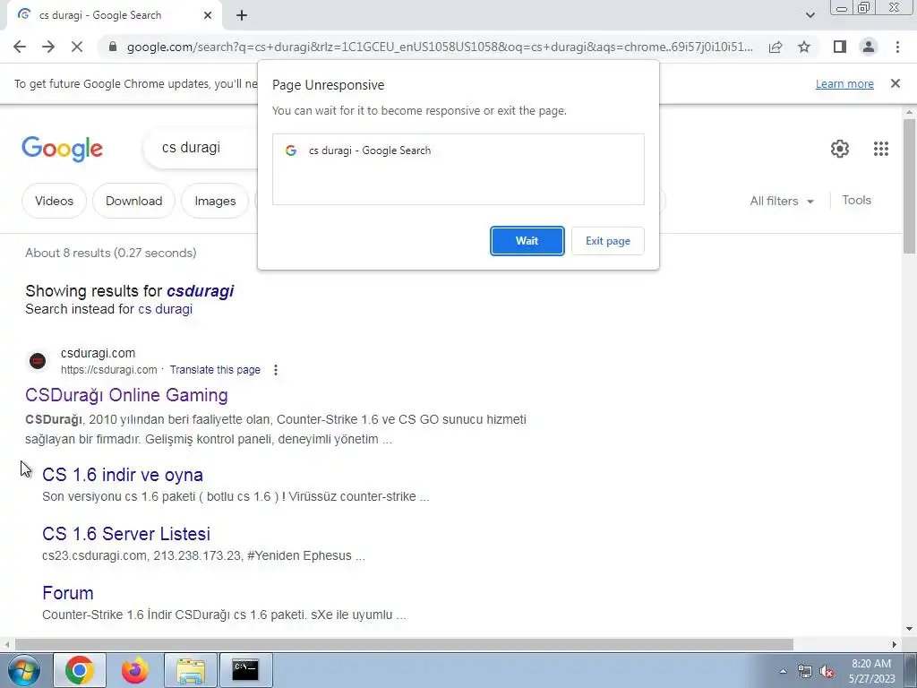
Task: Go forward with the browser arrow
Action: pyautogui.click(x=48, y=47)
